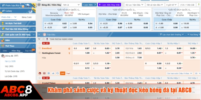The height and width of the screenshot is (100, 201).
Task: Click the Cược Xiên May Mắn button
Action: [x=109, y=5]
